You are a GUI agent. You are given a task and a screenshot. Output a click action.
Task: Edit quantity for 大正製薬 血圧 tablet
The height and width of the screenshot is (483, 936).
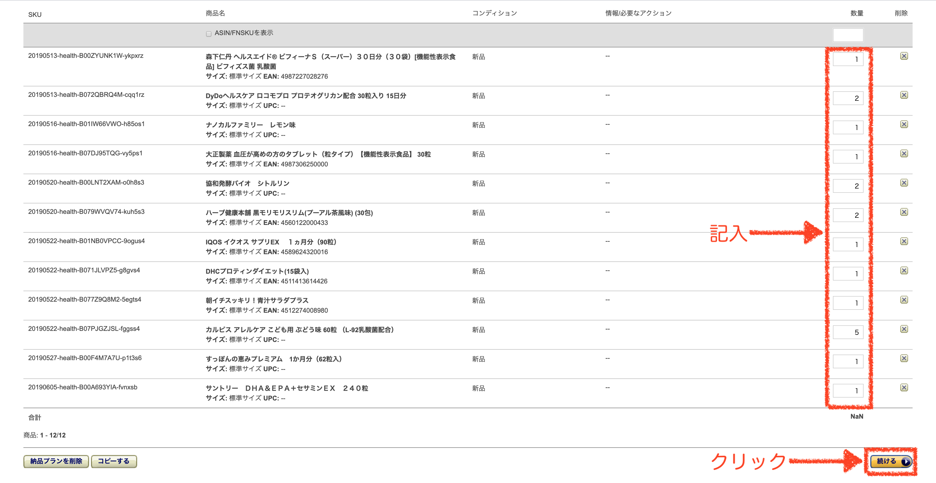[848, 157]
